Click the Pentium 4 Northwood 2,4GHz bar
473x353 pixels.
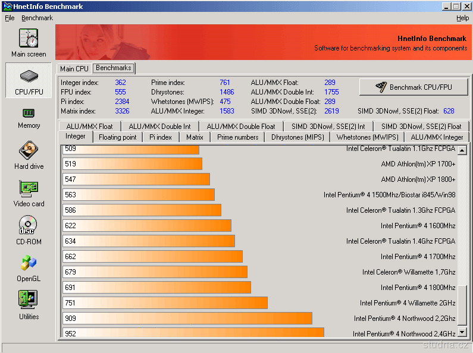tap(193, 333)
